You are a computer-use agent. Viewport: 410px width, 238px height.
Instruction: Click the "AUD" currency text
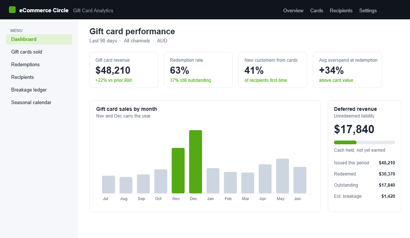[x=162, y=41]
